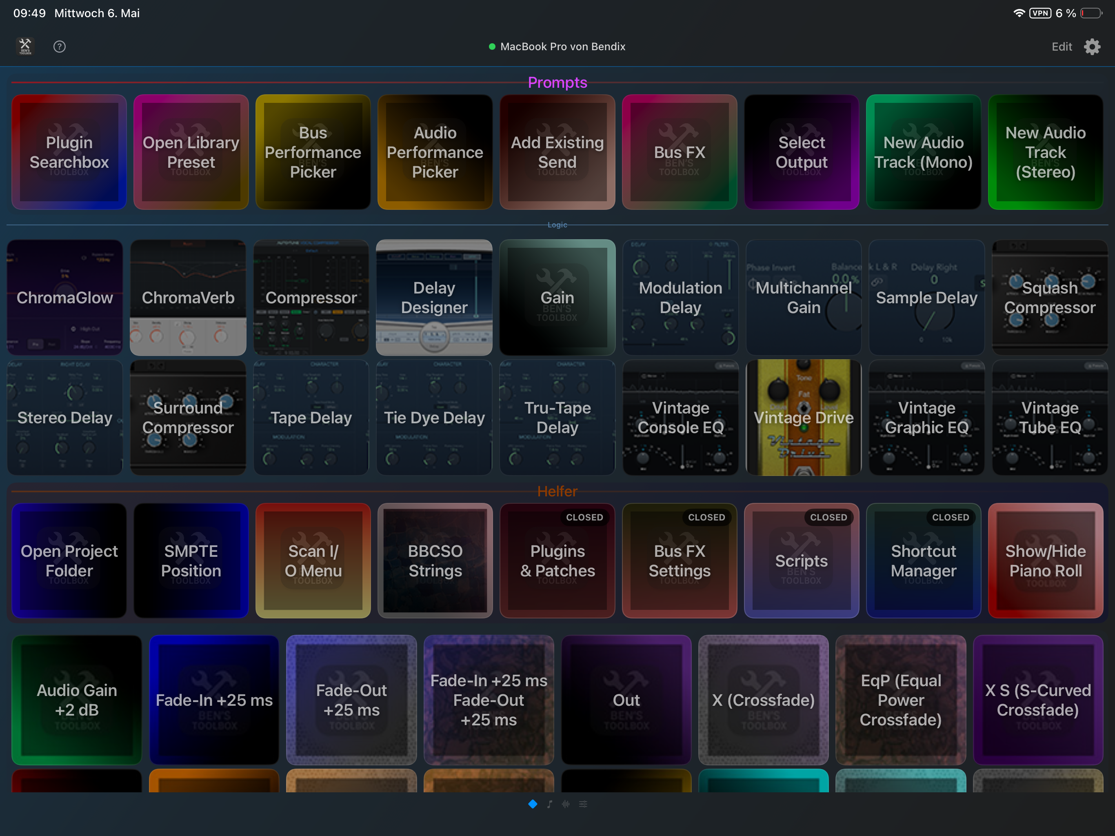
Task: Apply EqP (Equal Power Crossfade)
Action: (901, 700)
